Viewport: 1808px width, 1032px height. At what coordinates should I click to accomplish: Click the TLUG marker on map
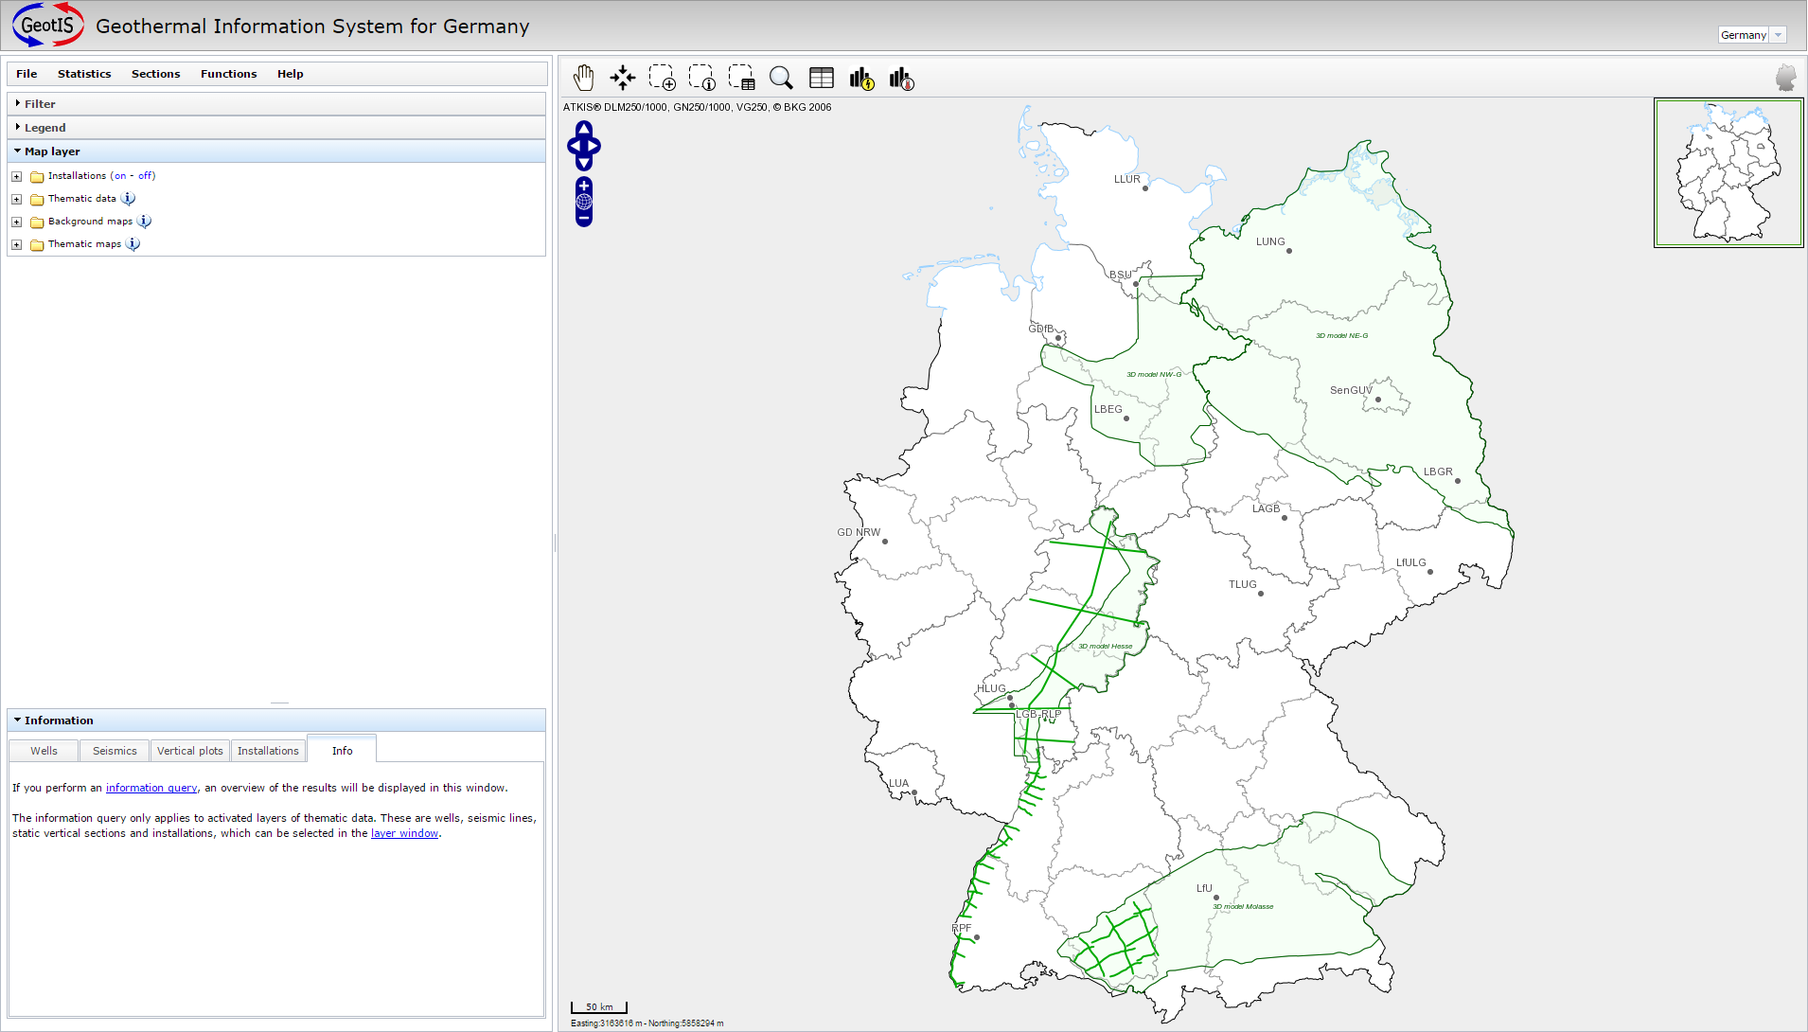1260,594
